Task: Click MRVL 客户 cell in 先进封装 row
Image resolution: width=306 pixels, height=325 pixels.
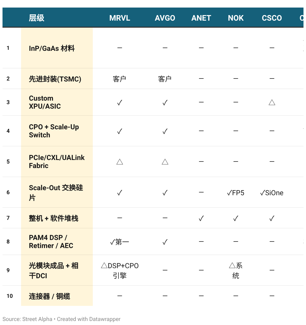Action: tap(120, 79)
